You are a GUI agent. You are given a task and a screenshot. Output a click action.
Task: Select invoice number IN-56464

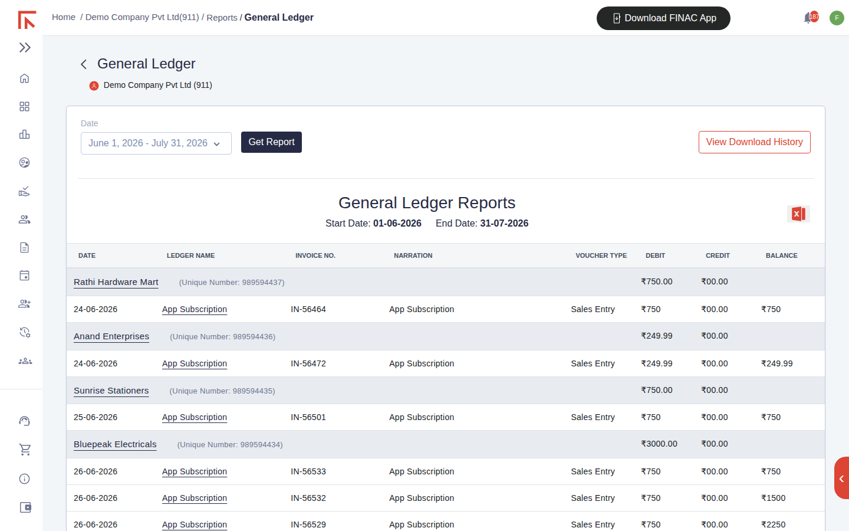click(308, 309)
